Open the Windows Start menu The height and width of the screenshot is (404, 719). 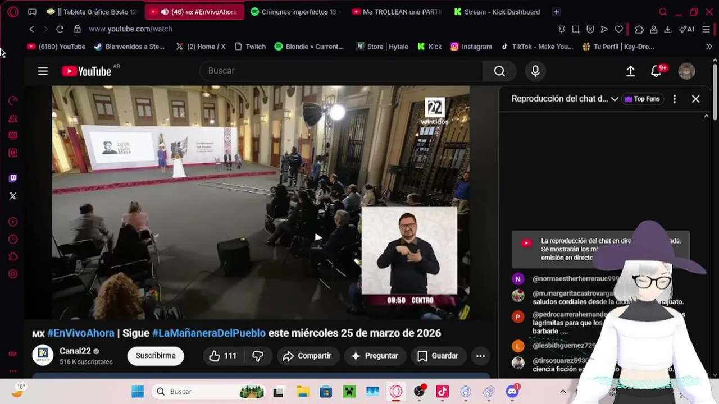click(138, 392)
